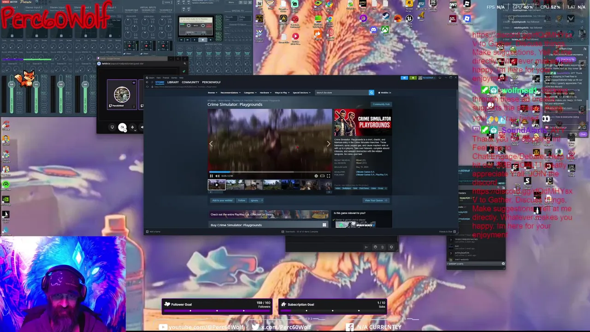Open the Rockstar Games Launcher desktop icon
590x332 pixels.
pyautogui.click(x=409, y=5)
